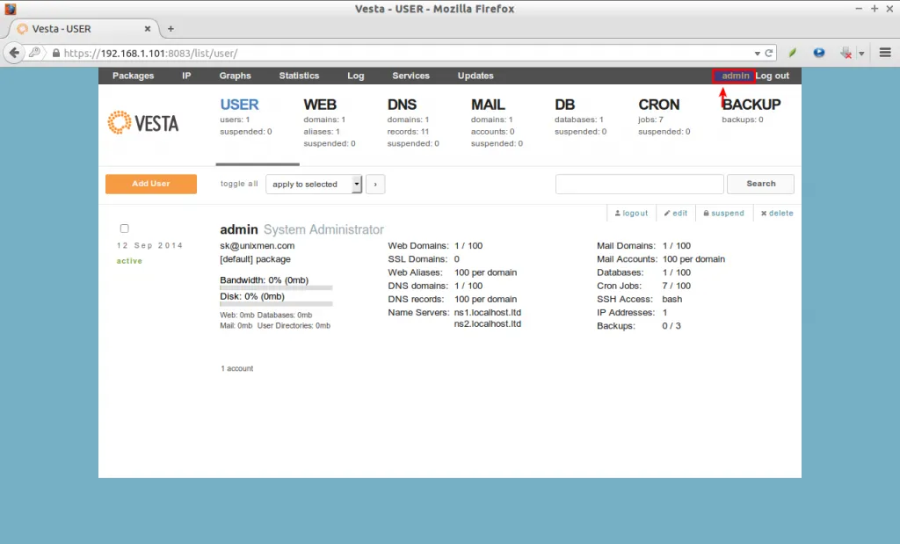
Task: Open the Firefox hamburger menu
Action: 885,53
